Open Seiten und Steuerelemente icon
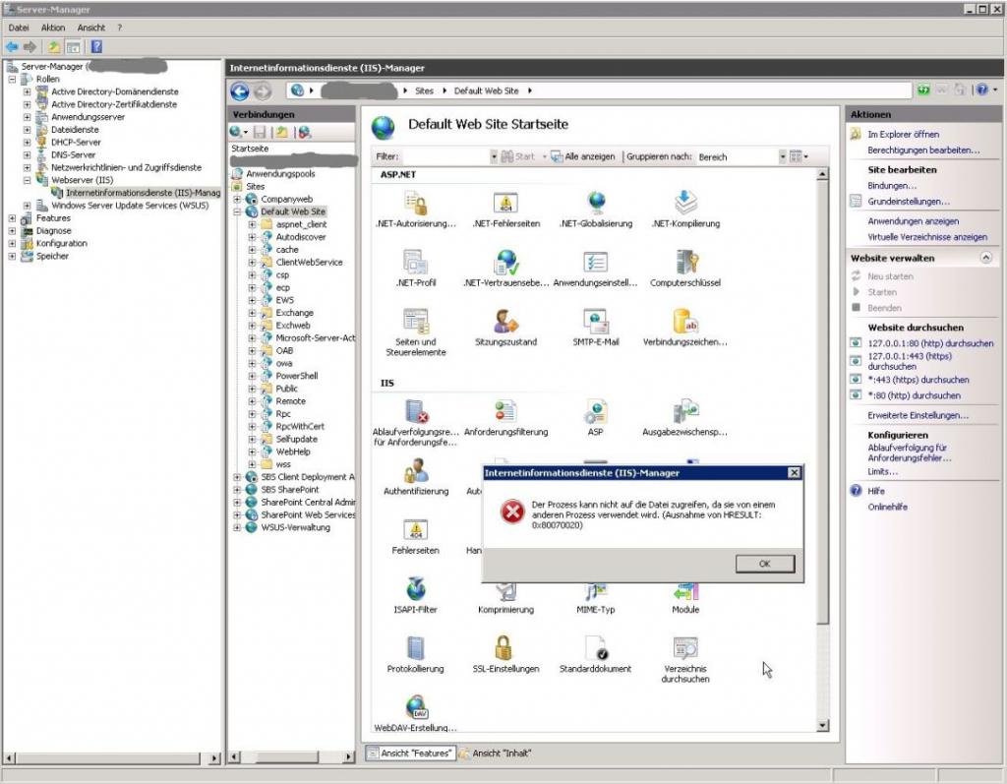Screen dimensions: 1007x784 (416, 322)
